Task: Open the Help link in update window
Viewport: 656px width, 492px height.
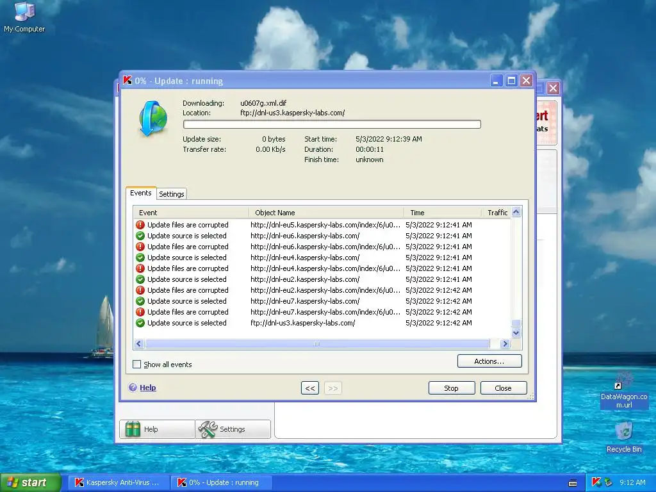Action: point(148,388)
